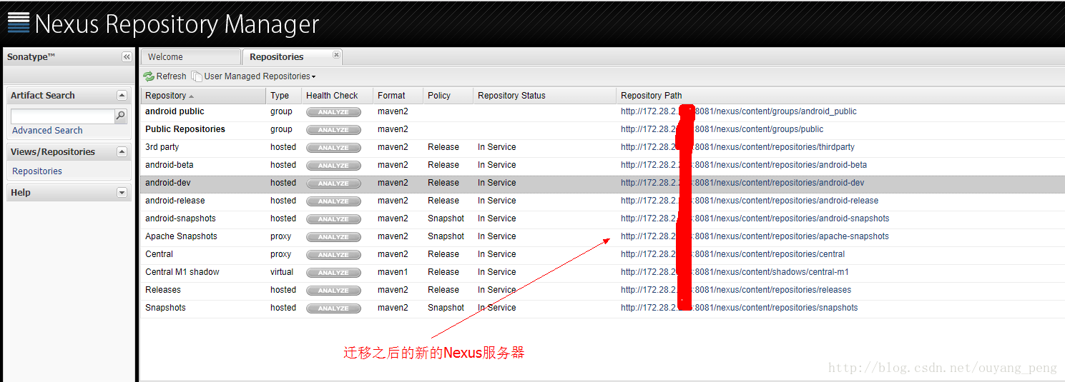Open the repositories/android-snapshots path link
The image size is (1065, 382).
click(755, 218)
